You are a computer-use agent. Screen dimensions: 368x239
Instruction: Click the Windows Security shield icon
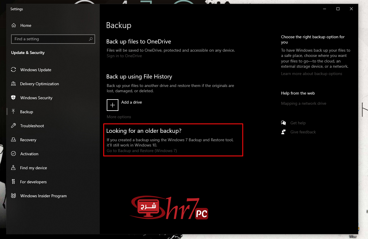tap(13, 98)
